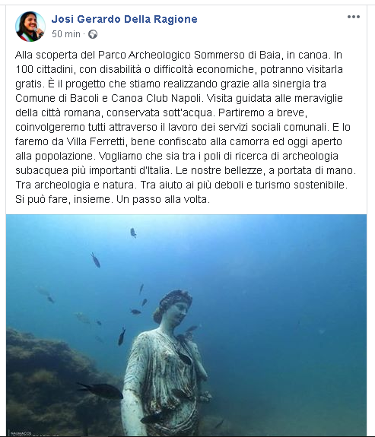This screenshot has height=437, width=375.
Task: Open the underwater statue photo
Action: coord(186,325)
